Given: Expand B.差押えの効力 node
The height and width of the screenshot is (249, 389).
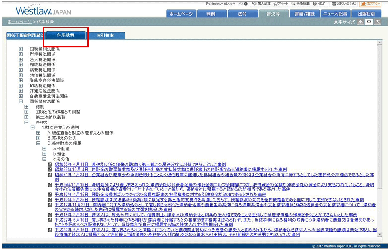Looking at the screenshot, I should [39, 138].
